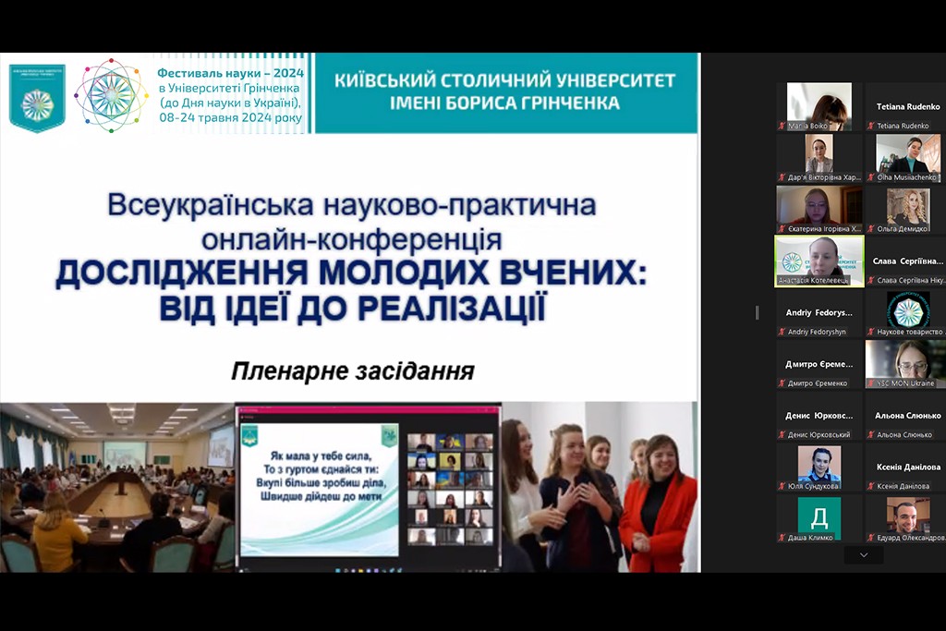Select Едуард Олександров's video tile
Viewport: 946px width, 631px height.
907,515
